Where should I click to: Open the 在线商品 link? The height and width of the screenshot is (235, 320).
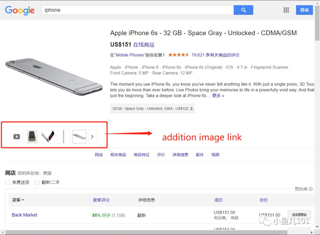pos(144,45)
